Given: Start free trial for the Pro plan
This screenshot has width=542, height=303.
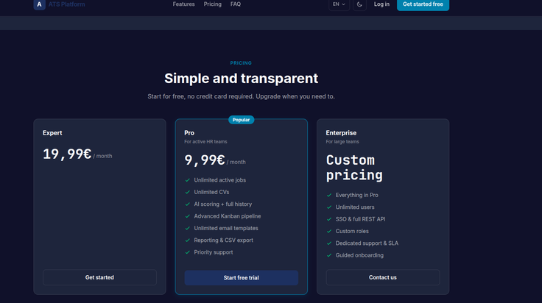Looking at the screenshot, I should (242, 277).
